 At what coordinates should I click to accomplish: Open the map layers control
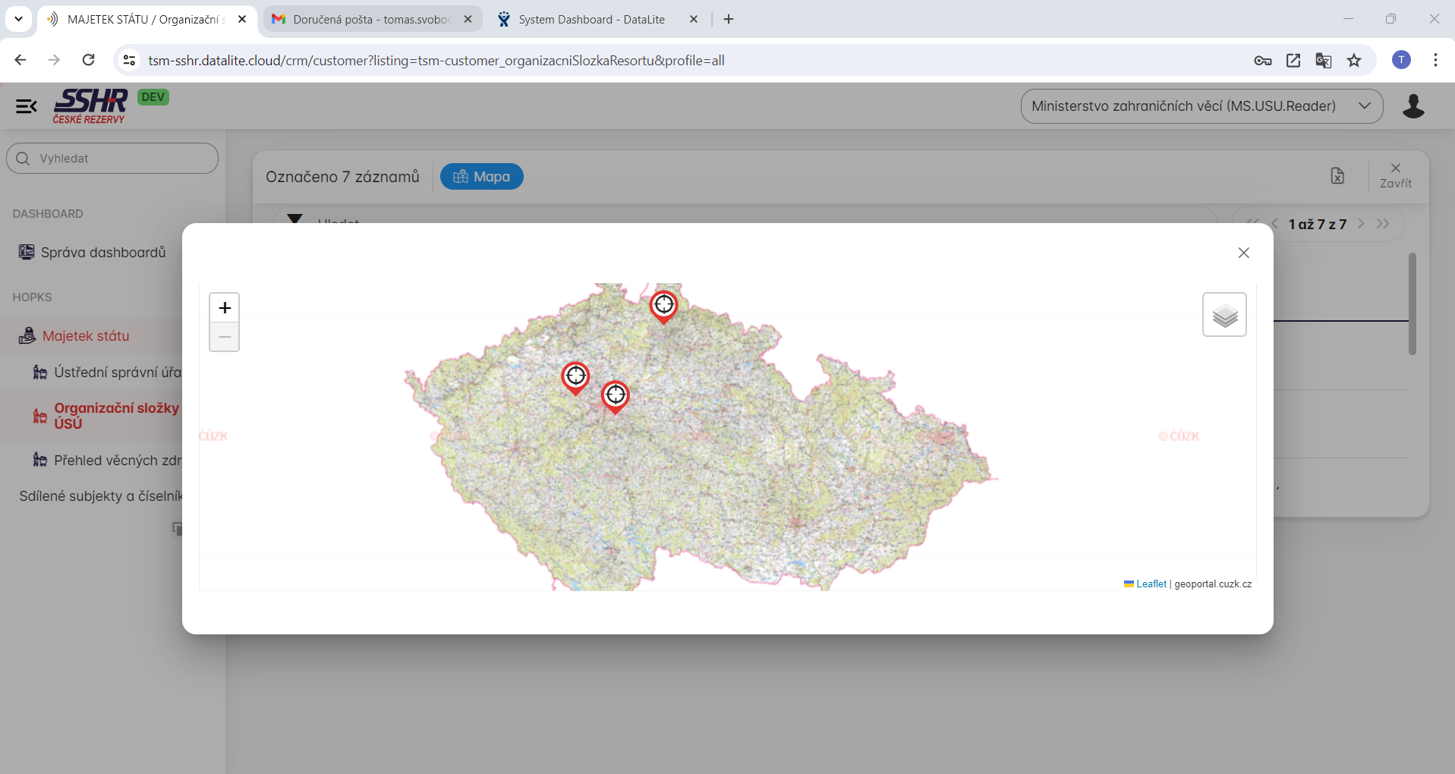(x=1224, y=315)
